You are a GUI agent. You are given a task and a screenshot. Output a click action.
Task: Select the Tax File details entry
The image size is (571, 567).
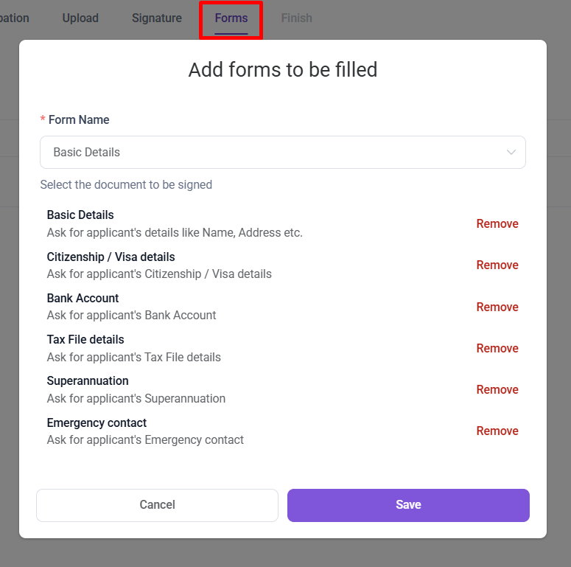click(x=85, y=340)
